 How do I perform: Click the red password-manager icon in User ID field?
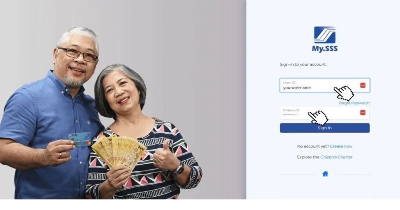pos(363,85)
